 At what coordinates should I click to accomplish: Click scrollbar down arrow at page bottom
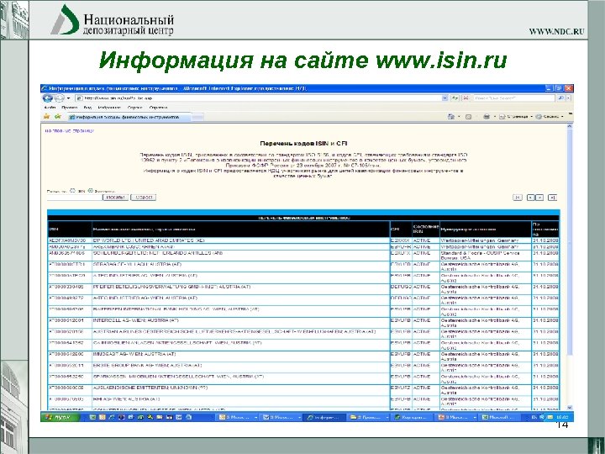(570, 407)
